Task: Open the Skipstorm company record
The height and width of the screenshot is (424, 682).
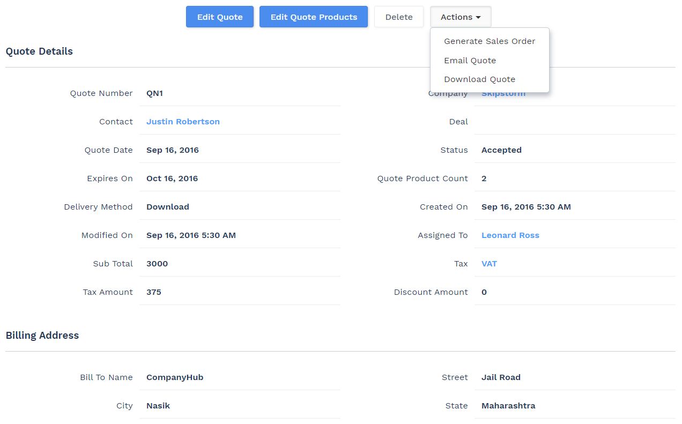Action: tap(503, 93)
